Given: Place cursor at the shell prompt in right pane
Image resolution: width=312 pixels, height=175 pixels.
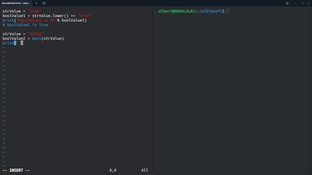Looking at the screenshot, I should coord(228,11).
